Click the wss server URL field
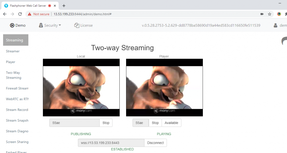287x153 pixels. pyautogui.click(x=111, y=143)
